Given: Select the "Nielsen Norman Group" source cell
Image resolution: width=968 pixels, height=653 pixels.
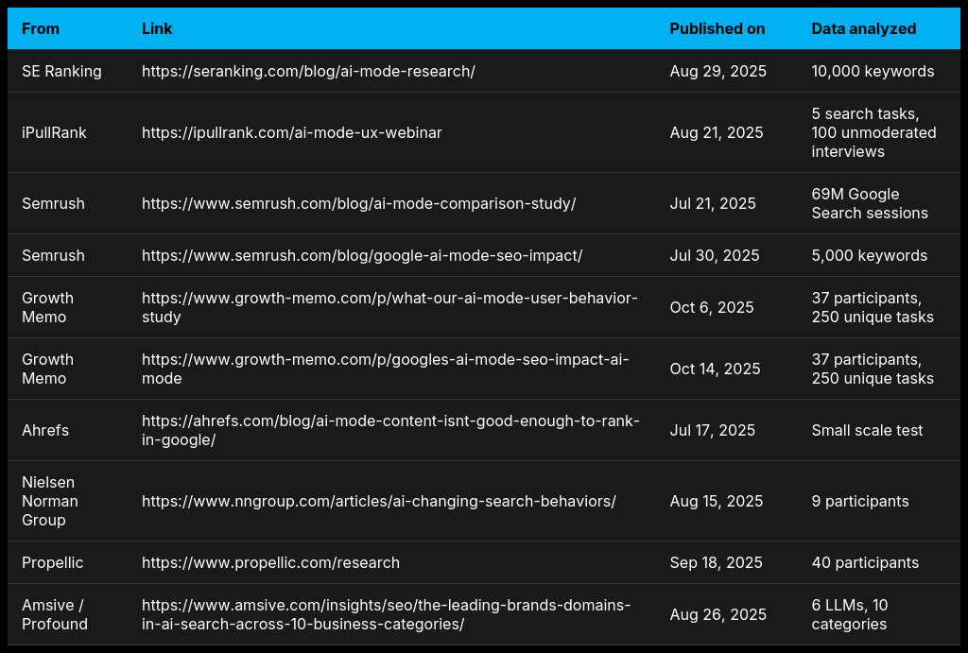Looking at the screenshot, I should coord(50,502).
